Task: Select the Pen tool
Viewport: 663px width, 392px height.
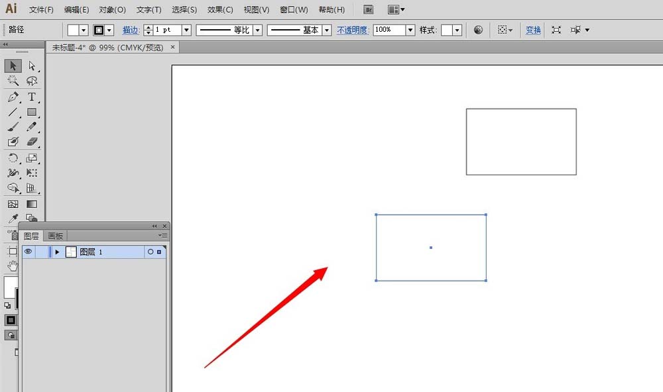Action: [13, 97]
